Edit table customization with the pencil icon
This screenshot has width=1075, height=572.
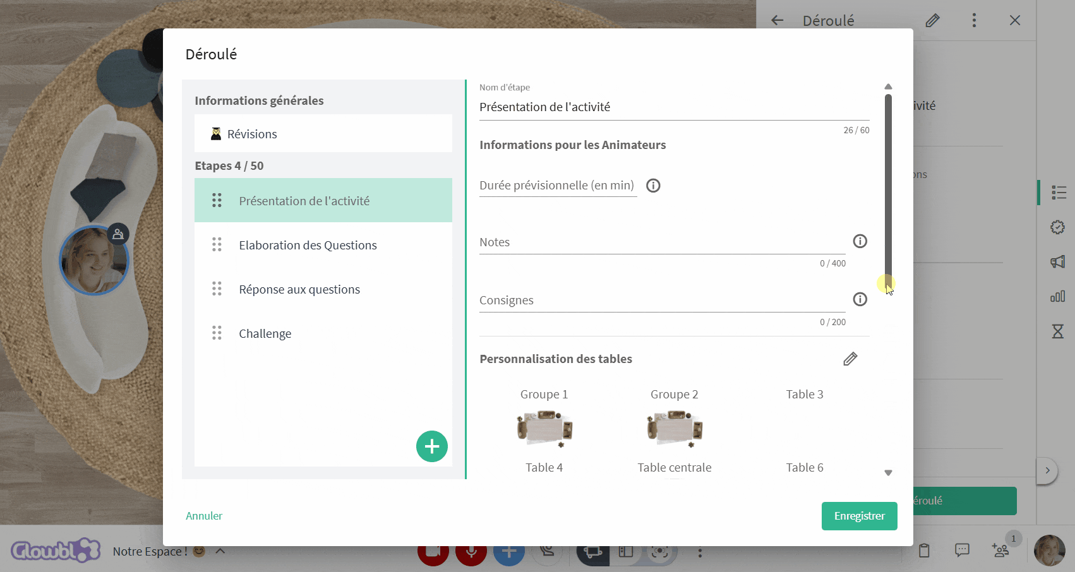tap(850, 359)
